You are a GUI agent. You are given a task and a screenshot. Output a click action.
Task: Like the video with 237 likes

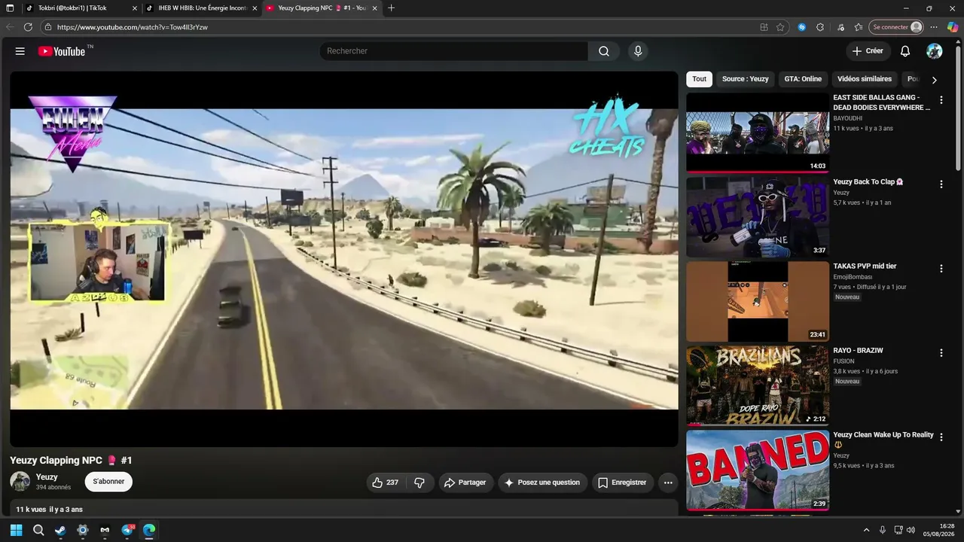click(x=386, y=483)
